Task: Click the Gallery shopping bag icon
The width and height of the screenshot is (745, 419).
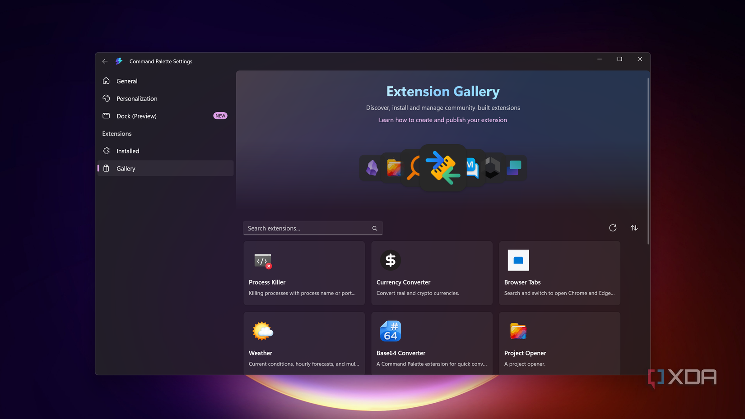Action: [x=106, y=168]
